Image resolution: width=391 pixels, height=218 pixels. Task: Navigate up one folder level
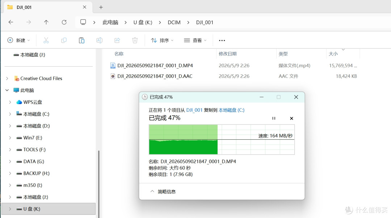coord(46,22)
